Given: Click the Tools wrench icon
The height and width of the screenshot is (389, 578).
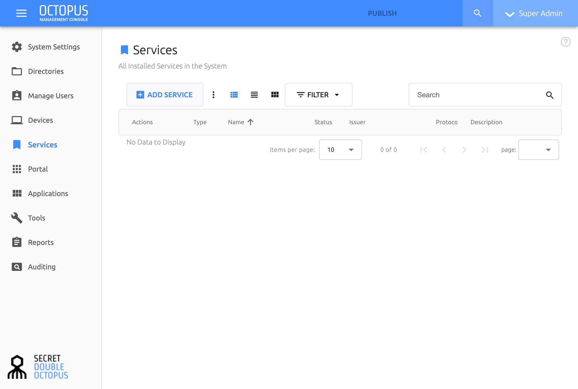Looking at the screenshot, I should point(17,218).
